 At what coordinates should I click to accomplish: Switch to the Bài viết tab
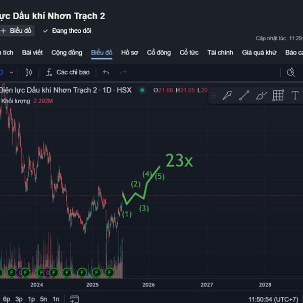pos(32,53)
